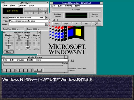Play the sound in Sound Recorder
Image resolution: width=134 pixels, height=100 pixels.
(76, 24)
